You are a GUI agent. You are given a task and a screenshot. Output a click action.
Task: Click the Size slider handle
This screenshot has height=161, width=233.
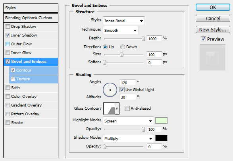(121, 54)
